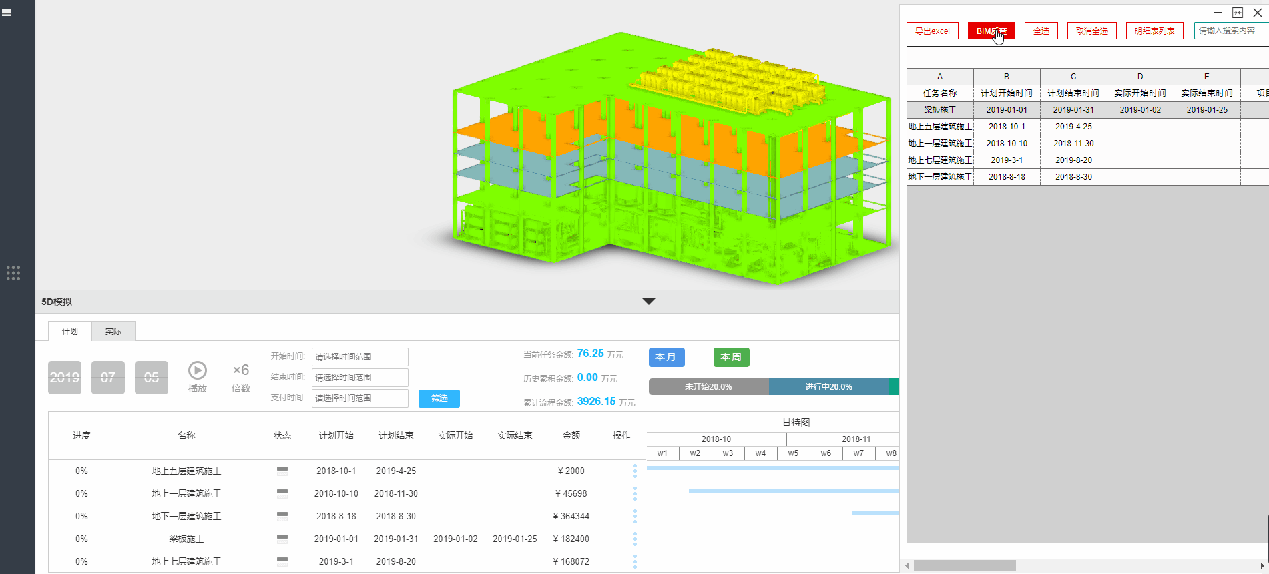Click status icon for 地上五层建筑施工 row
The height and width of the screenshot is (574, 1269).
(x=282, y=471)
